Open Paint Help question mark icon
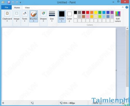Viewport: 130px width, 106px height. 127,7
